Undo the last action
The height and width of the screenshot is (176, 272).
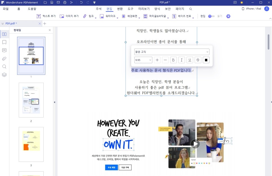pyautogui.click(x=81, y=3)
